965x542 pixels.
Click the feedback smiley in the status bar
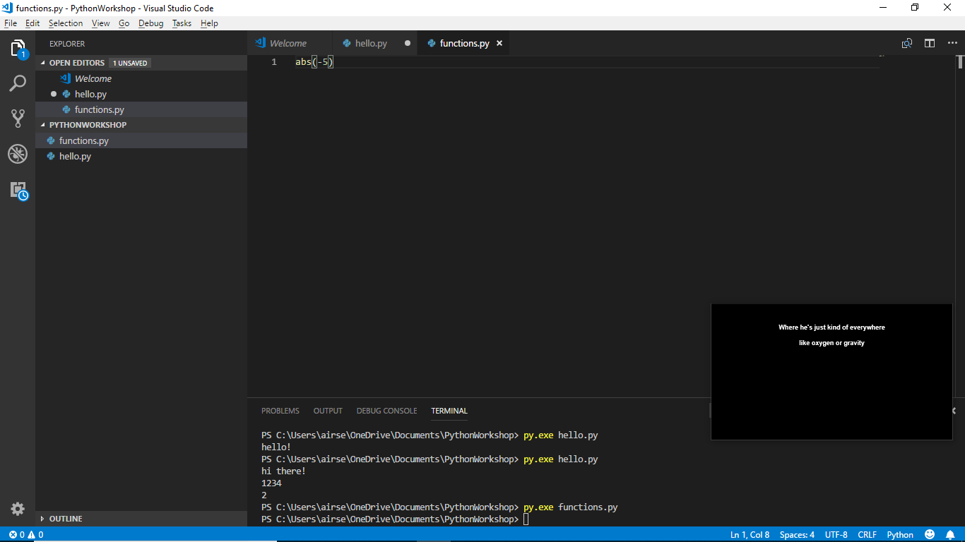pos(930,535)
